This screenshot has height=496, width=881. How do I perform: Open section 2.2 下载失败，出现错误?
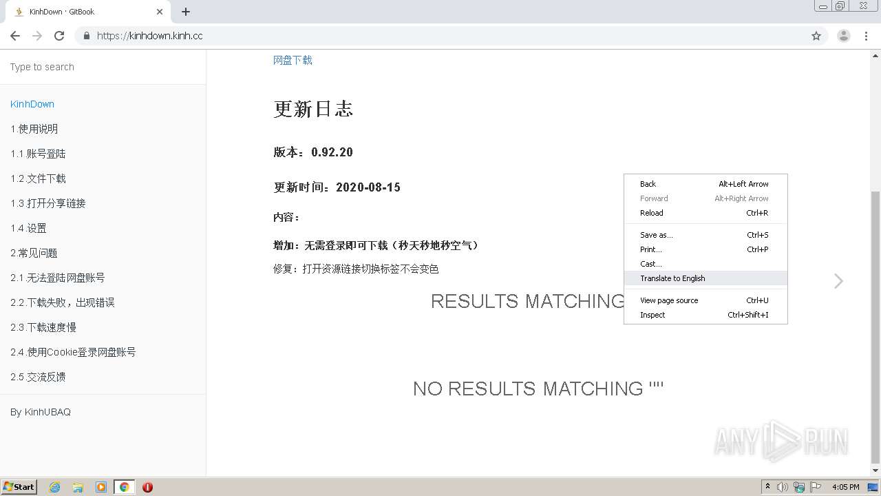pyautogui.click(x=63, y=302)
